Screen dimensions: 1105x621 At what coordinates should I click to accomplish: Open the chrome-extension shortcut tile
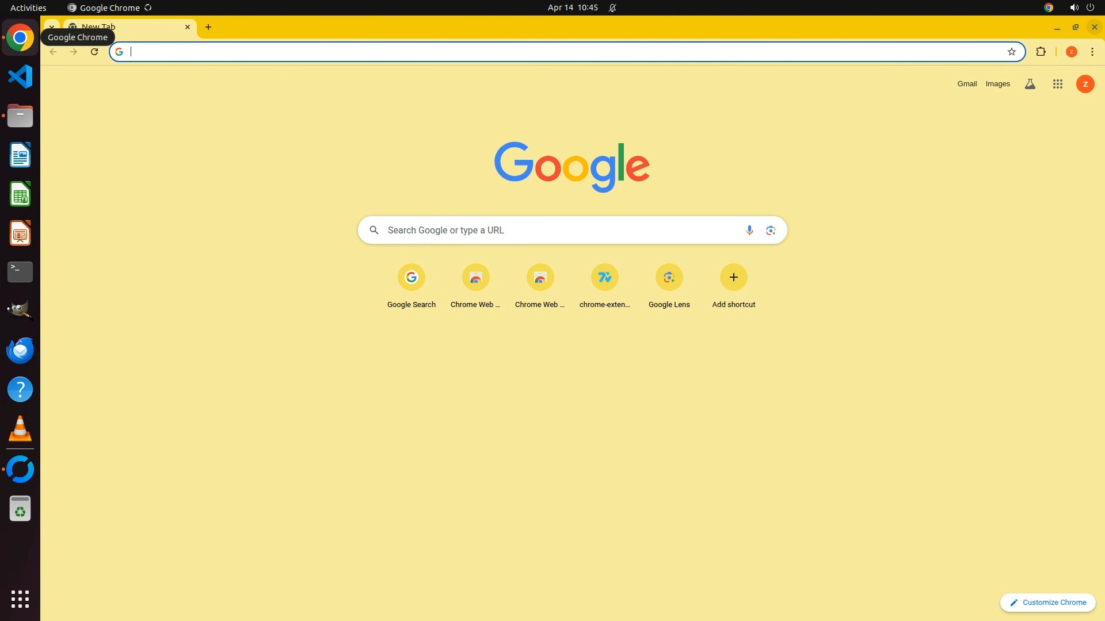(x=604, y=278)
